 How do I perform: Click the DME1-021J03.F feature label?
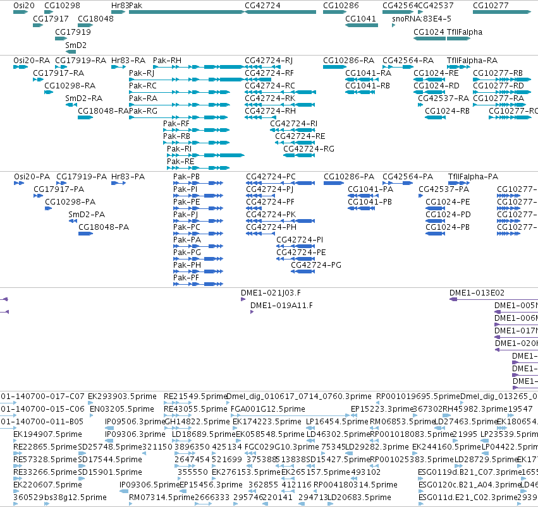271,293
